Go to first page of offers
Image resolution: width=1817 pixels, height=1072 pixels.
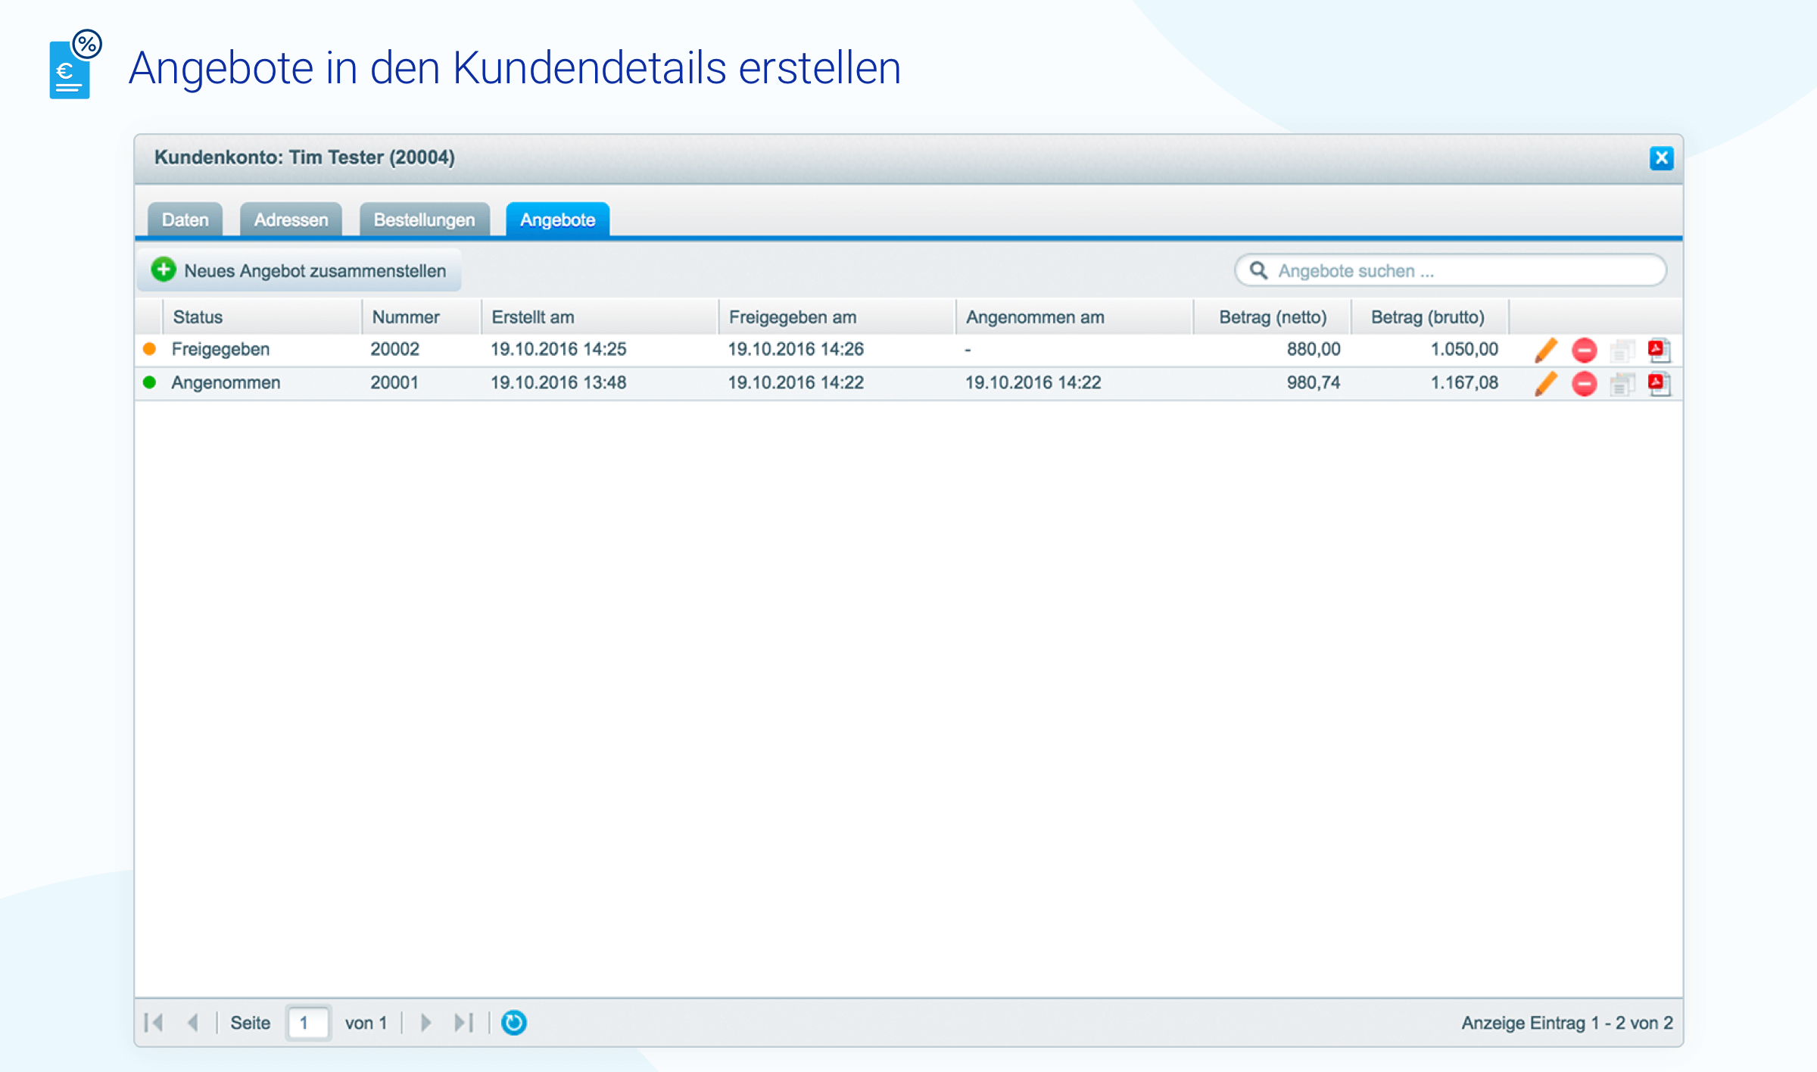click(154, 1023)
